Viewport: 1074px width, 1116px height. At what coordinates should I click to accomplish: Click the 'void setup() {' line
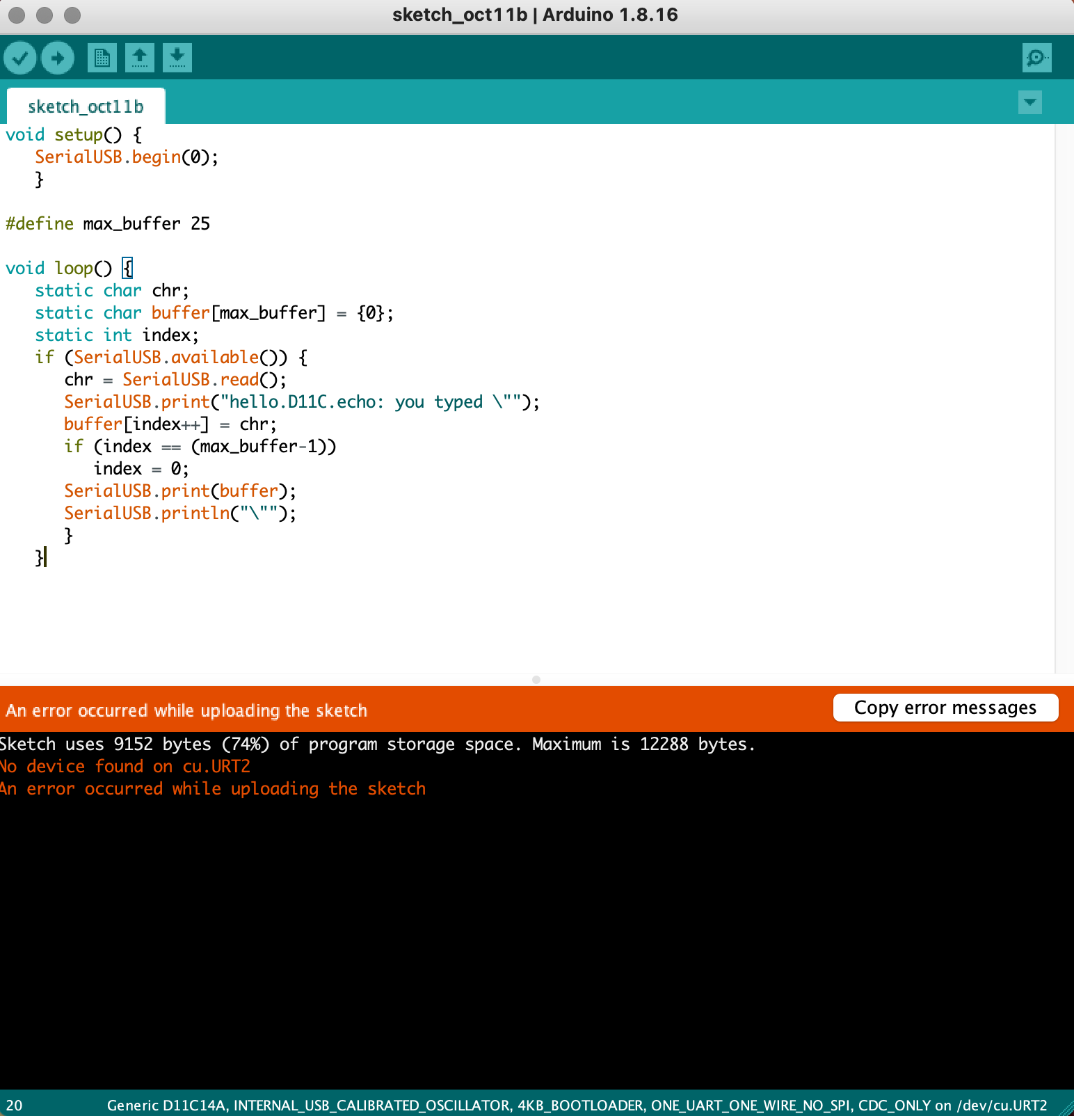pyautogui.click(x=74, y=134)
